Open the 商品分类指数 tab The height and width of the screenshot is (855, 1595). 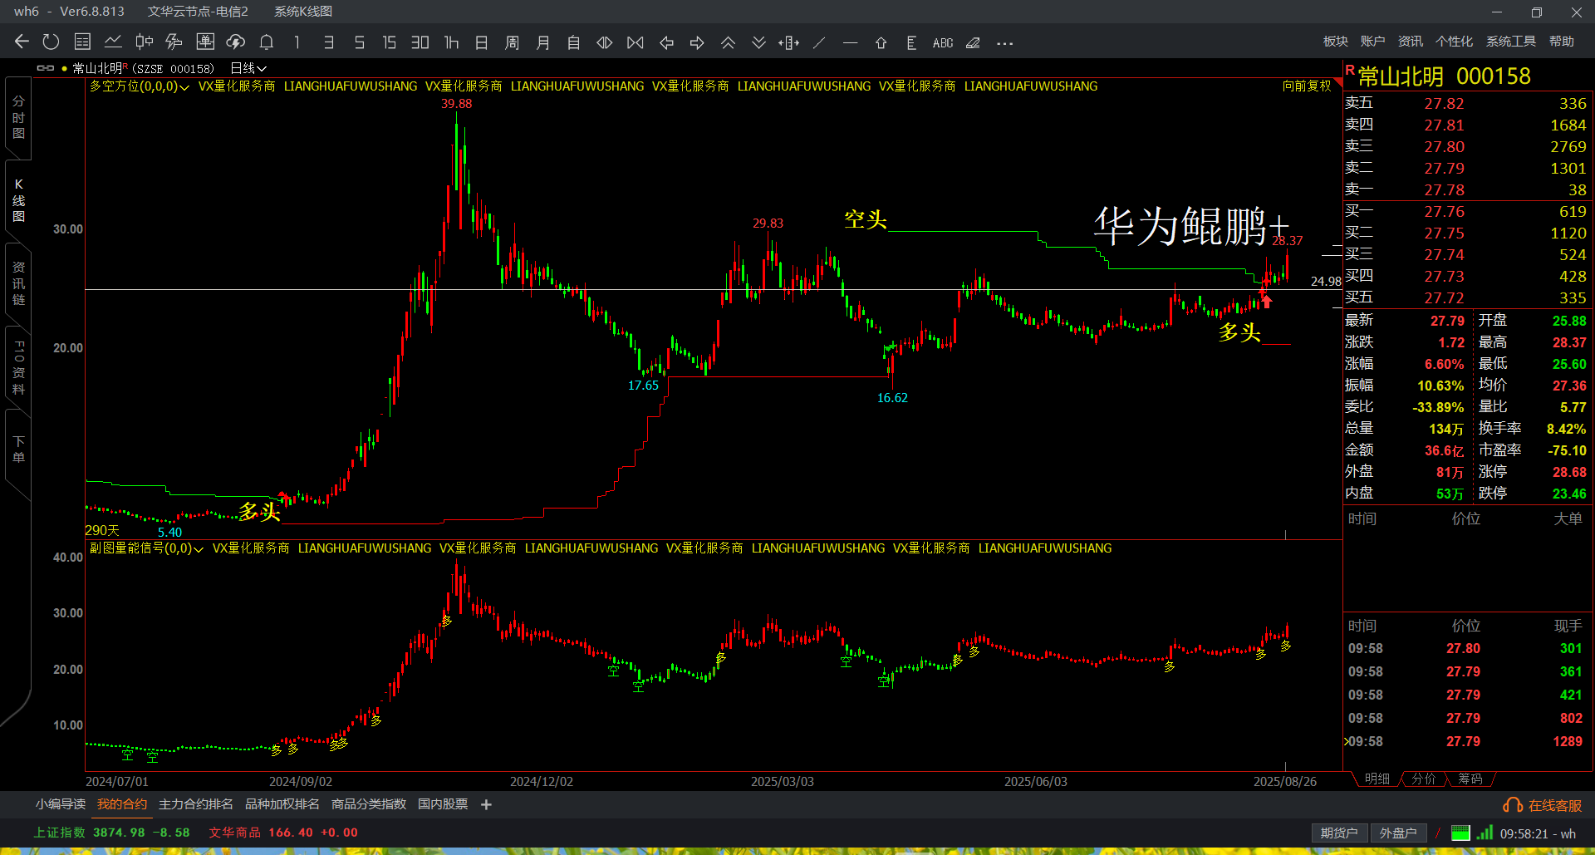[x=369, y=804]
